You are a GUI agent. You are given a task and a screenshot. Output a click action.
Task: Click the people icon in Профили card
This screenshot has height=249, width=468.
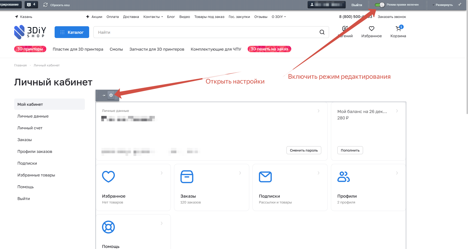[x=344, y=177]
